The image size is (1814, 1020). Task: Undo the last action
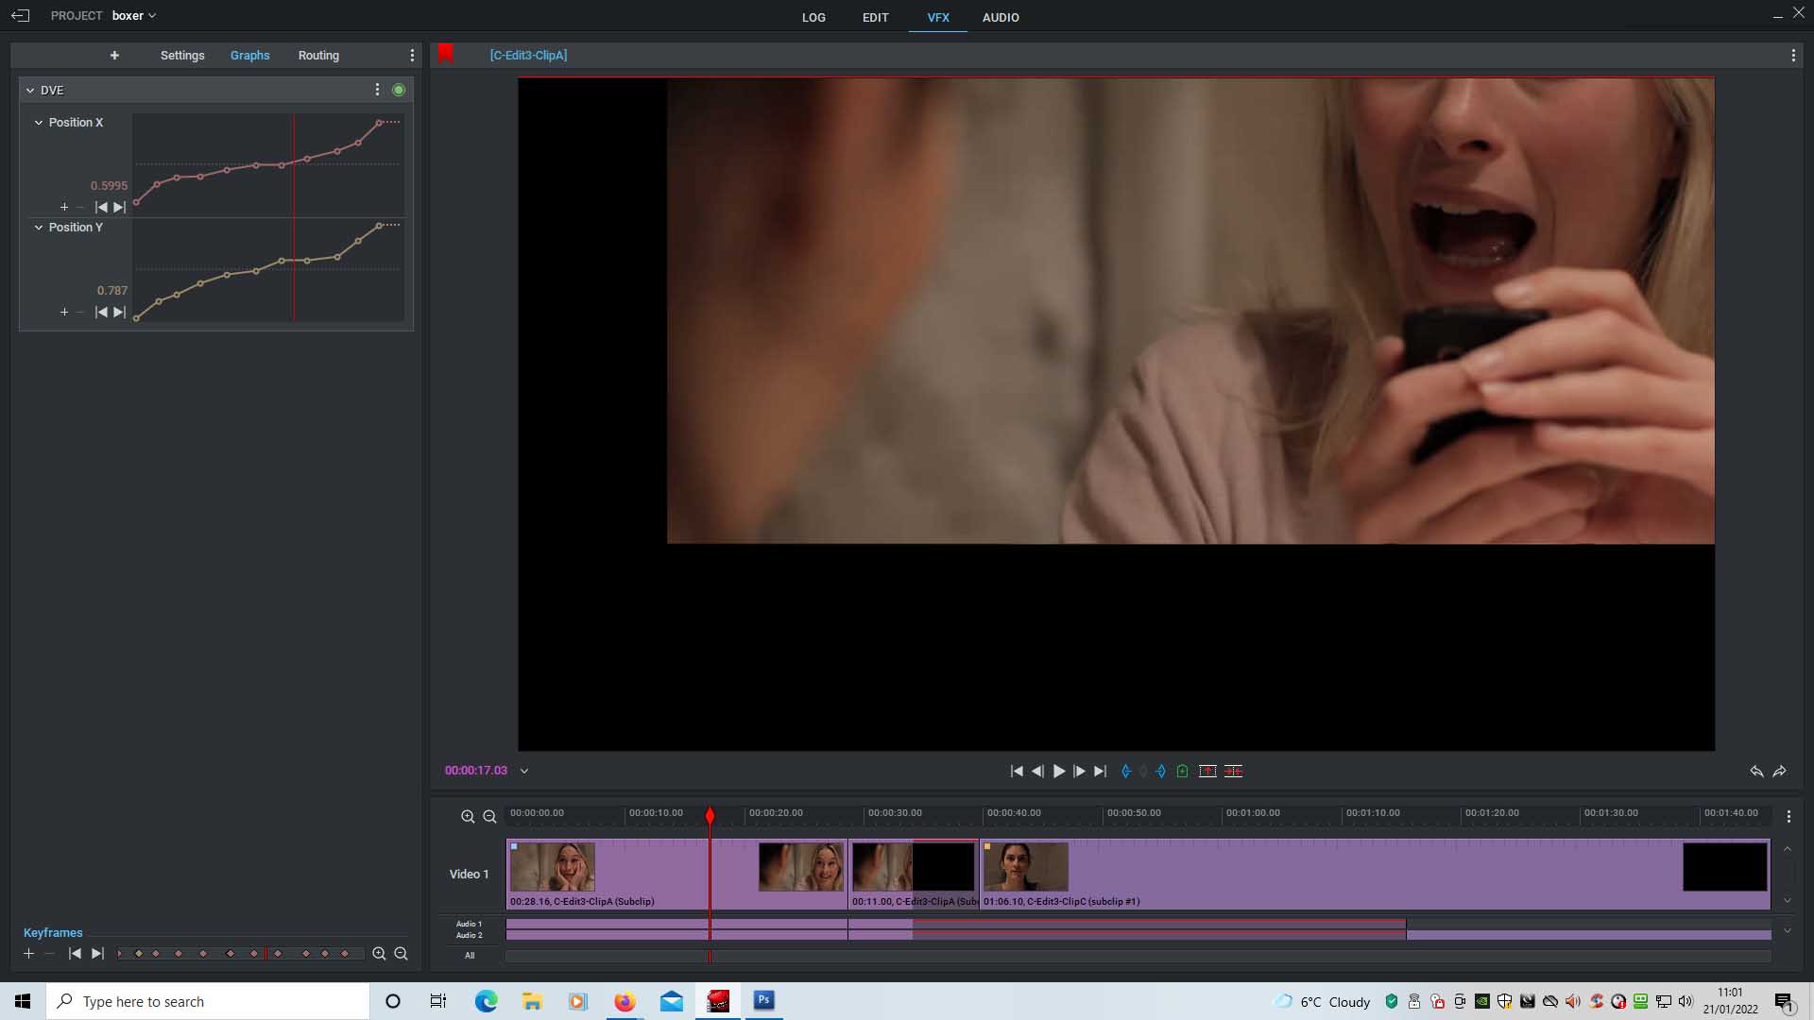1756,772
